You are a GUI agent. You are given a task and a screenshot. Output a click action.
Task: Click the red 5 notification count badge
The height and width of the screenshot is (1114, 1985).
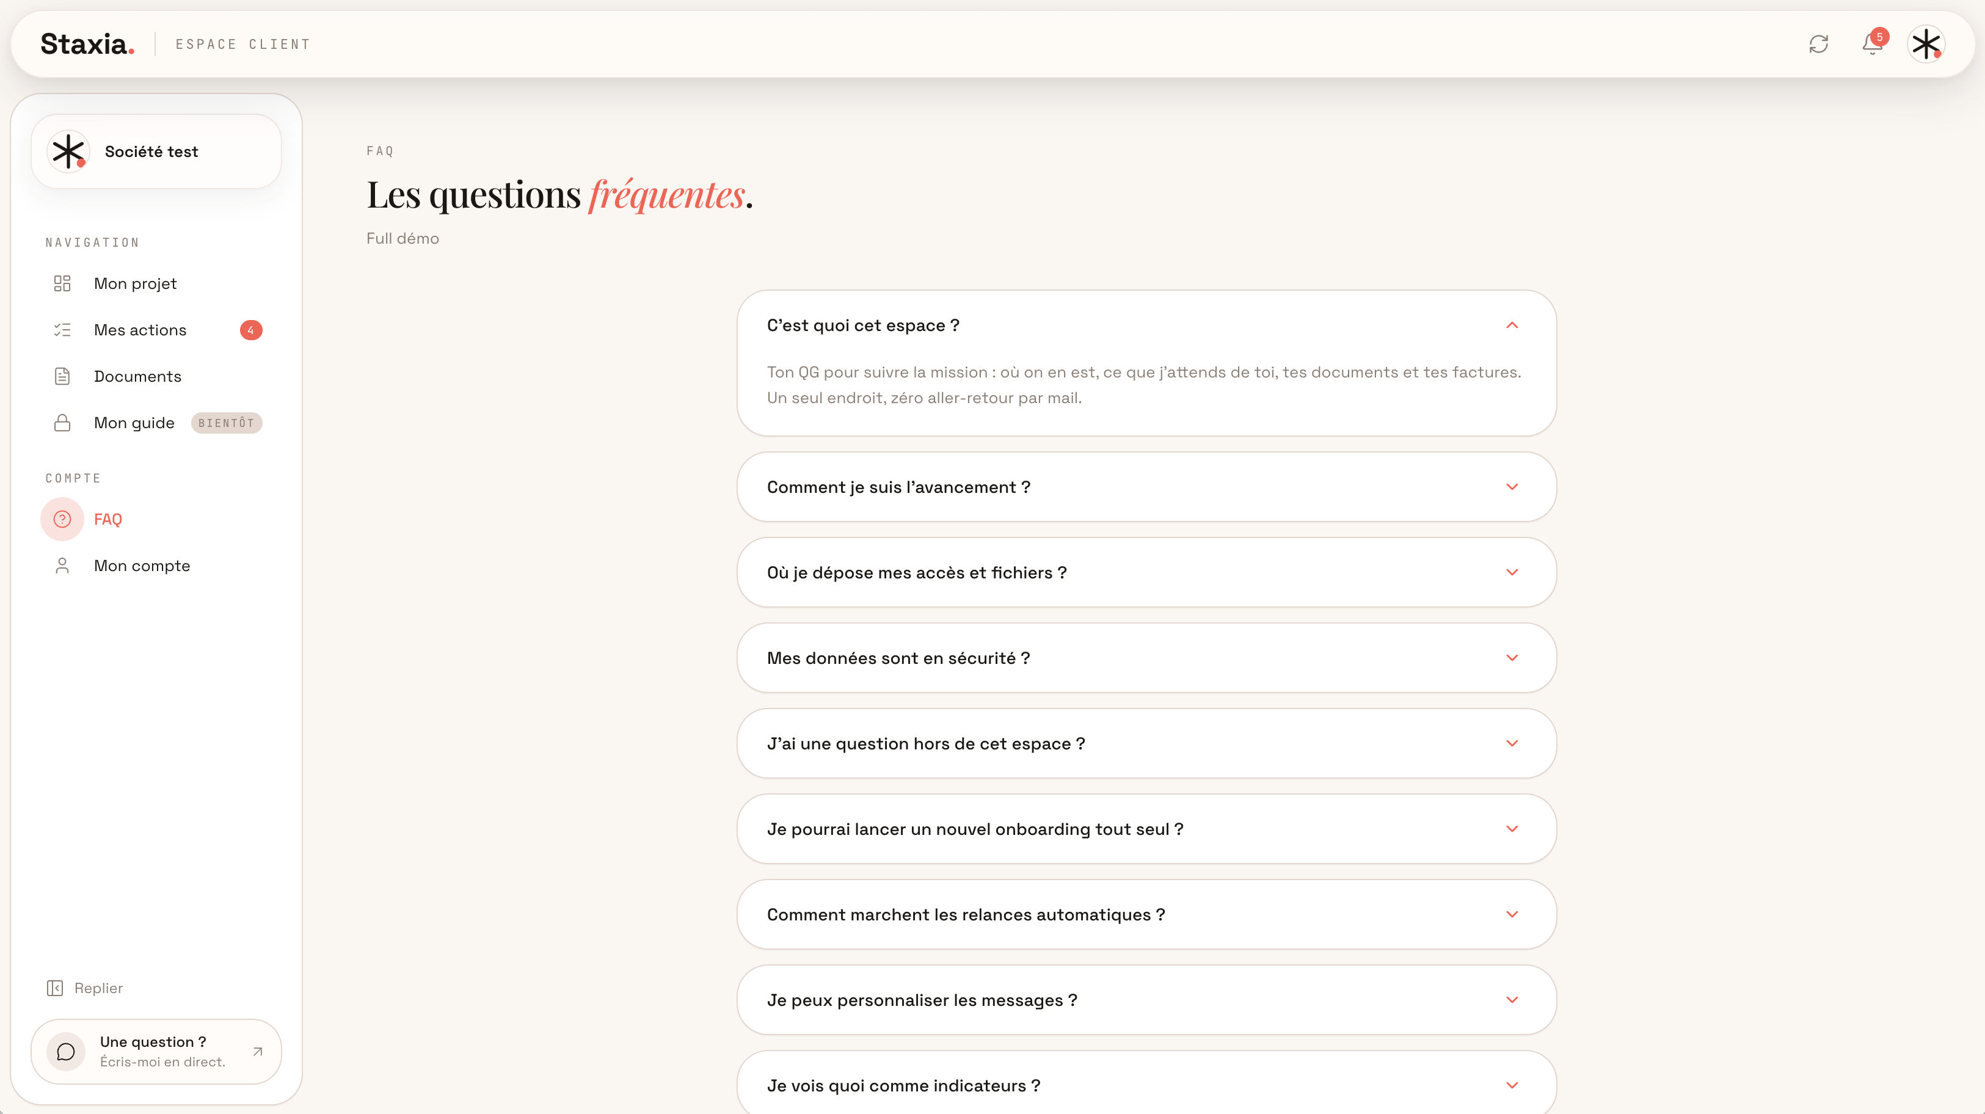coord(1879,37)
